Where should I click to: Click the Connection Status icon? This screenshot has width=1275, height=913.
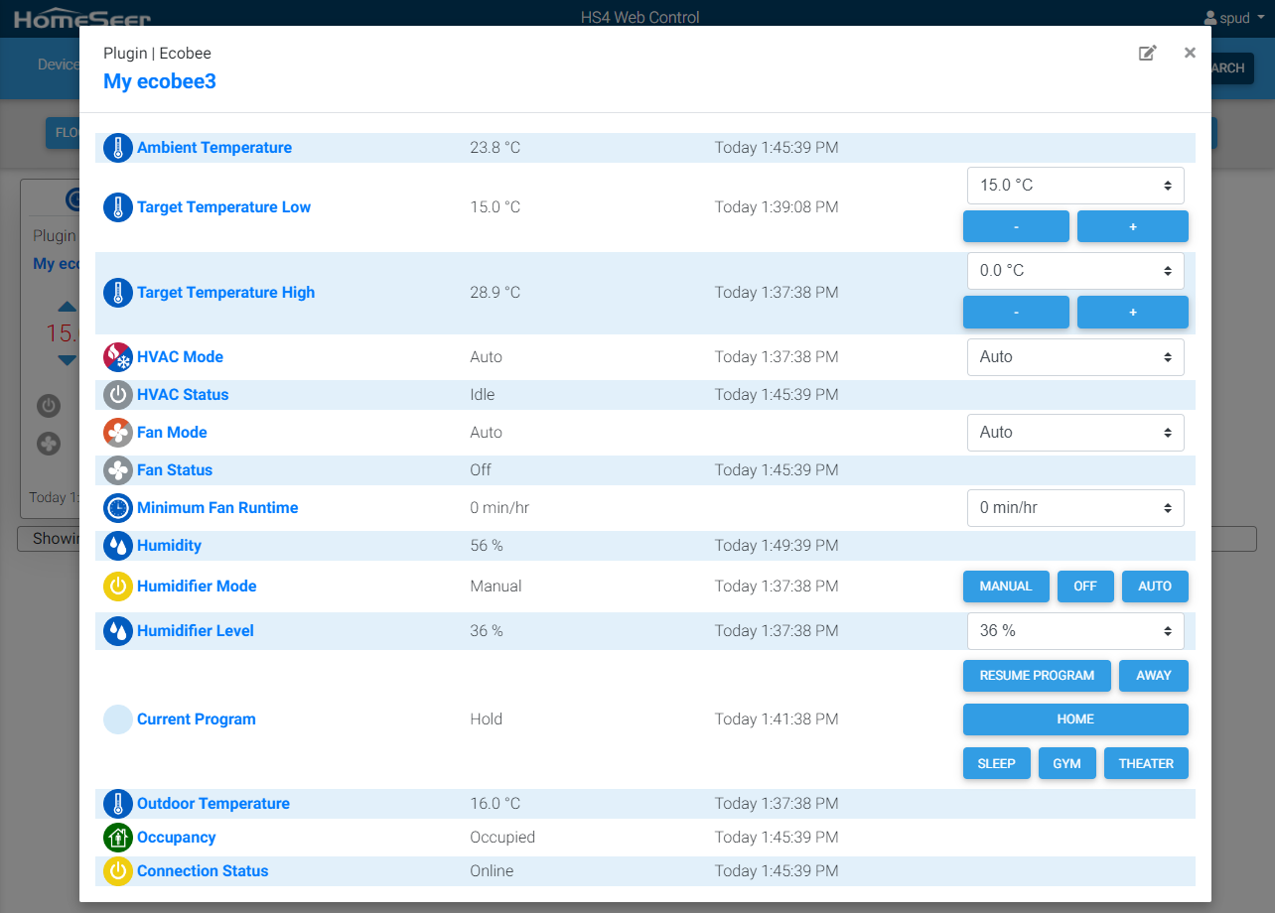coord(117,870)
